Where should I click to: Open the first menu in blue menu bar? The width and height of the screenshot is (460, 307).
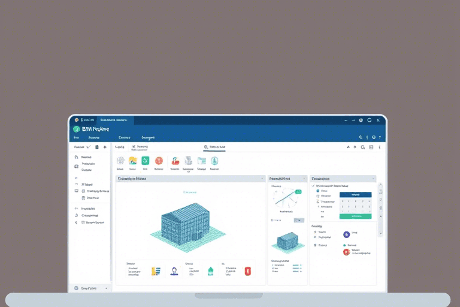click(76, 137)
